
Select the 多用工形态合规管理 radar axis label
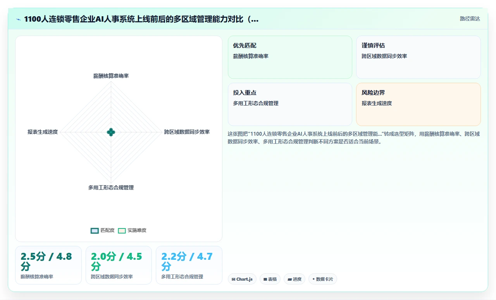tap(111, 187)
